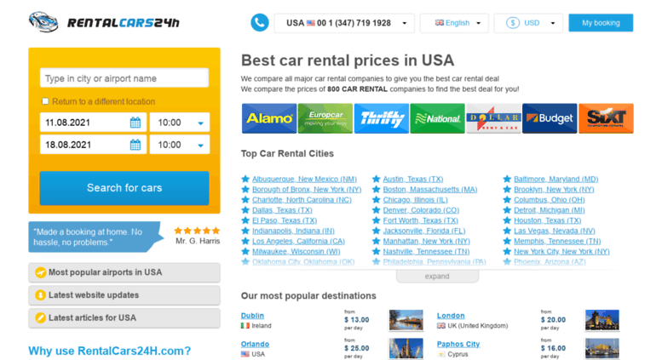Open the Paphos City destination link
Screen dimensions: 662x360
click(458, 344)
